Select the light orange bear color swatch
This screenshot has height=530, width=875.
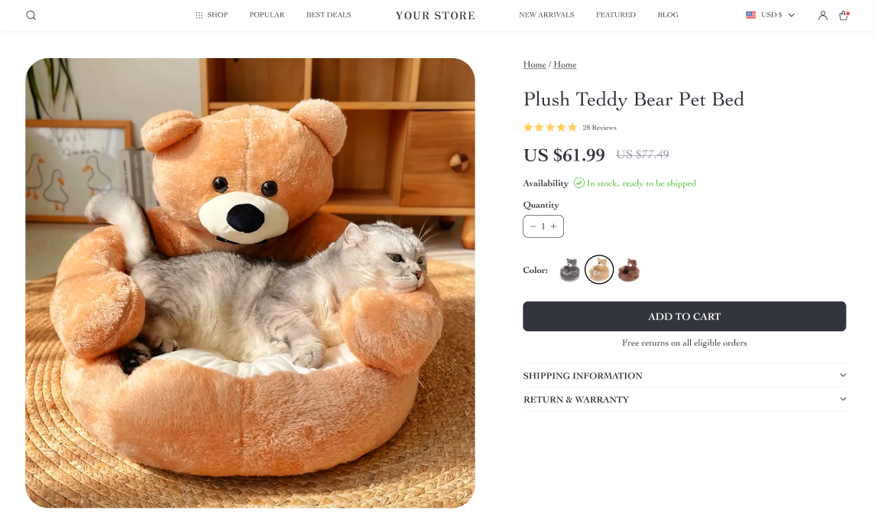[x=599, y=270]
